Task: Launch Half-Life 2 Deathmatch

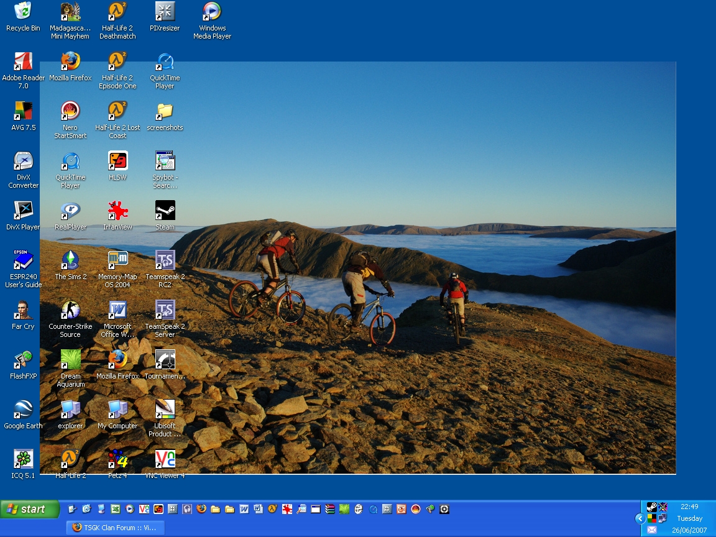Action: [117, 12]
